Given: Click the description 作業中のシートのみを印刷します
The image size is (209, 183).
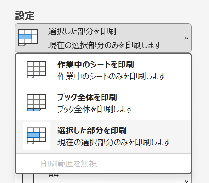Looking at the screenshot, I should coord(112,76).
